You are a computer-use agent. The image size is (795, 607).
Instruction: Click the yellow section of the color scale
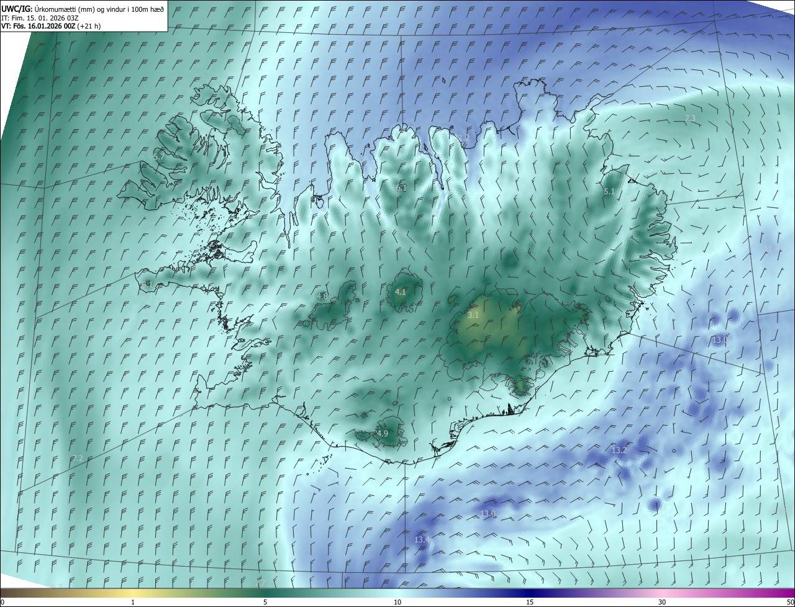click(133, 593)
